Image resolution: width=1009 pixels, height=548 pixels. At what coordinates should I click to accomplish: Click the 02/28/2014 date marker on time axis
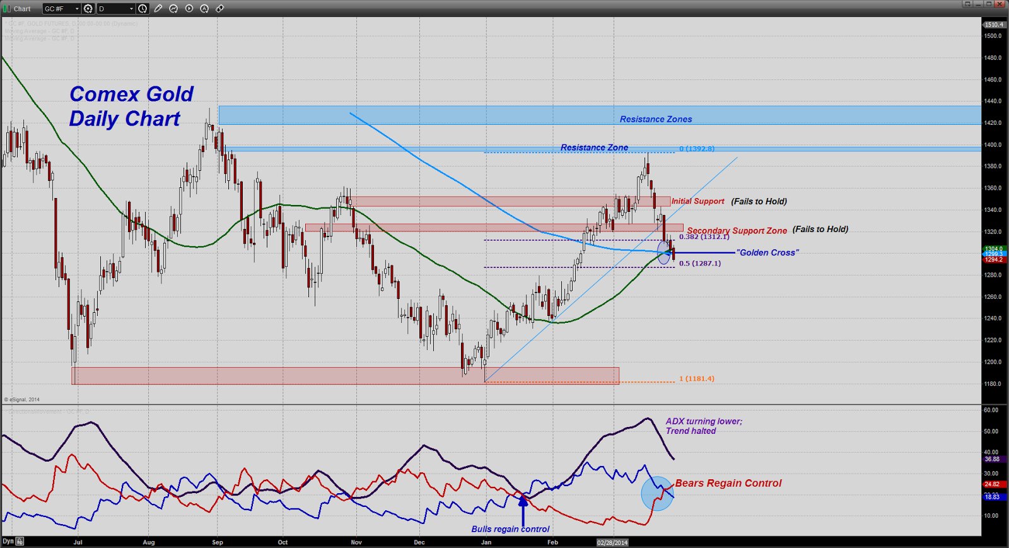612,542
